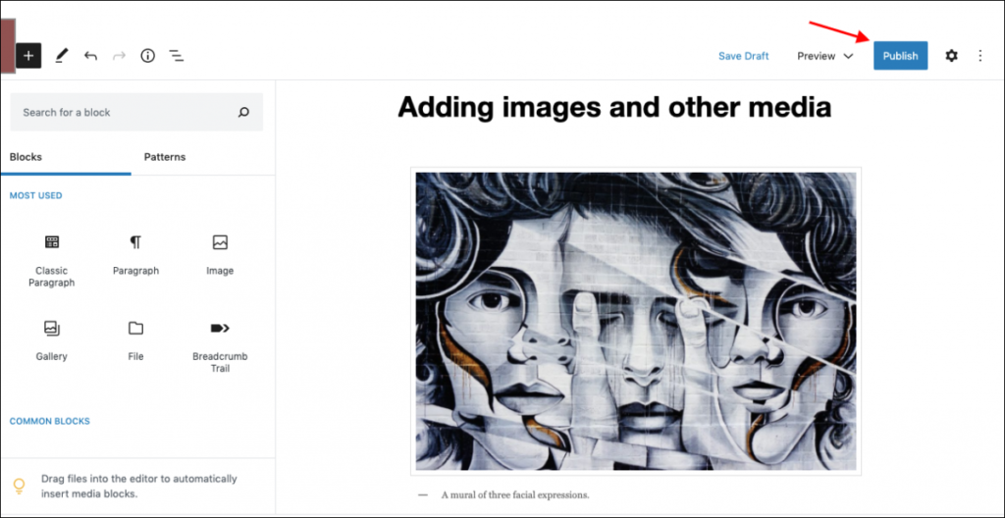Expand the Preview dropdown

click(824, 56)
